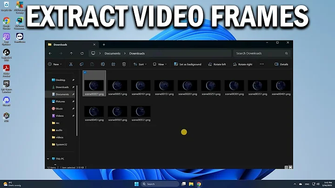Click Set as background button

point(188,64)
